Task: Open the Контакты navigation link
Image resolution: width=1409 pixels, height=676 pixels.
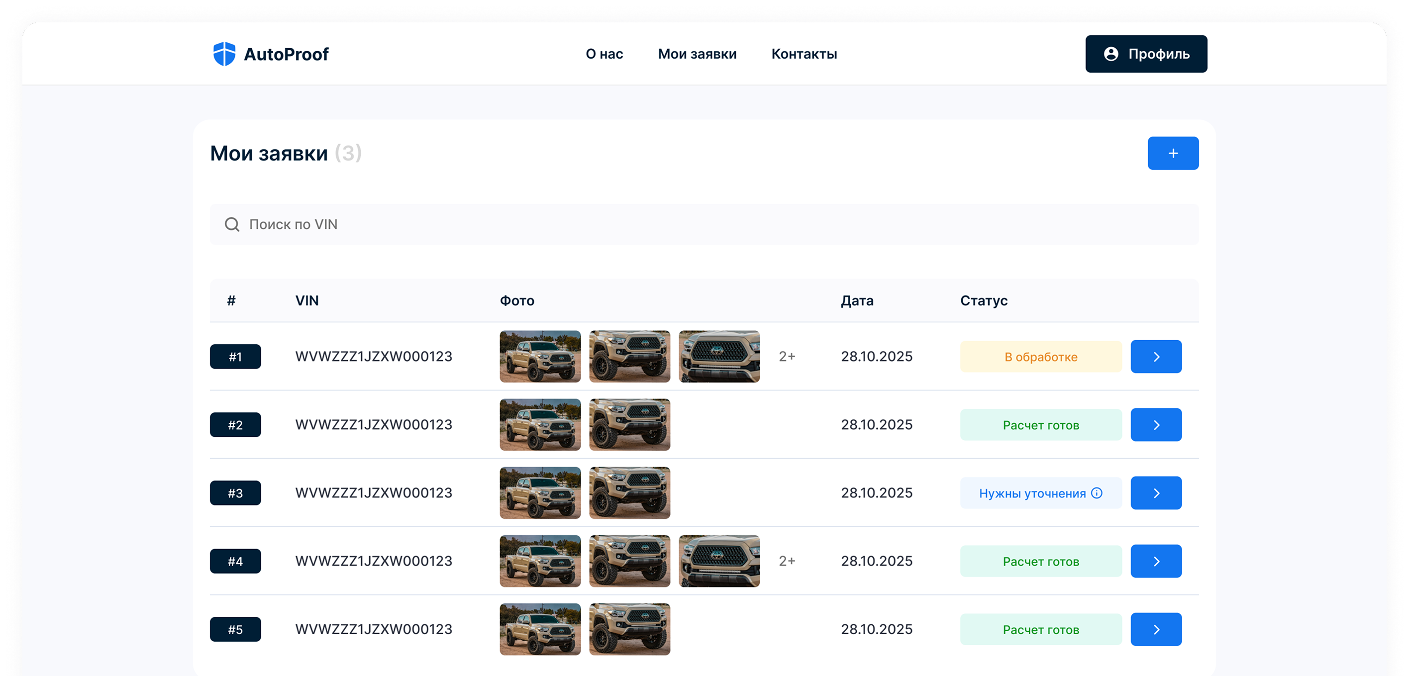Action: [804, 54]
